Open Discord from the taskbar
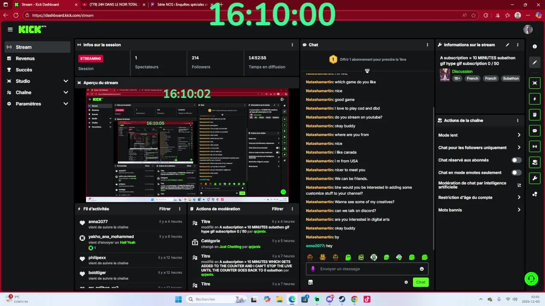 coord(330,299)
